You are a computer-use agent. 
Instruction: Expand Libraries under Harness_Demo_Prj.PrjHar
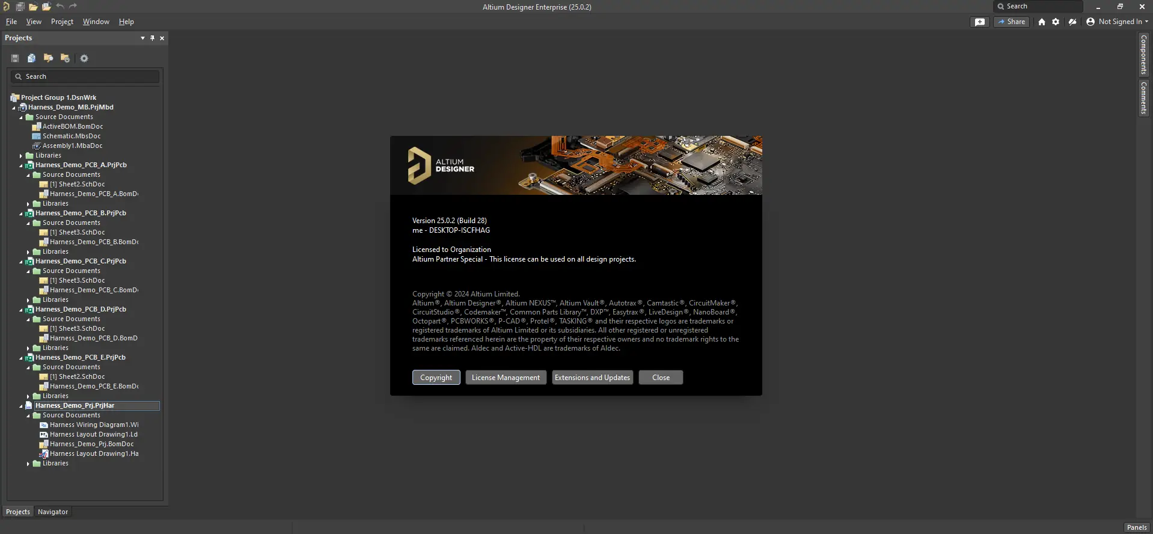(28, 464)
